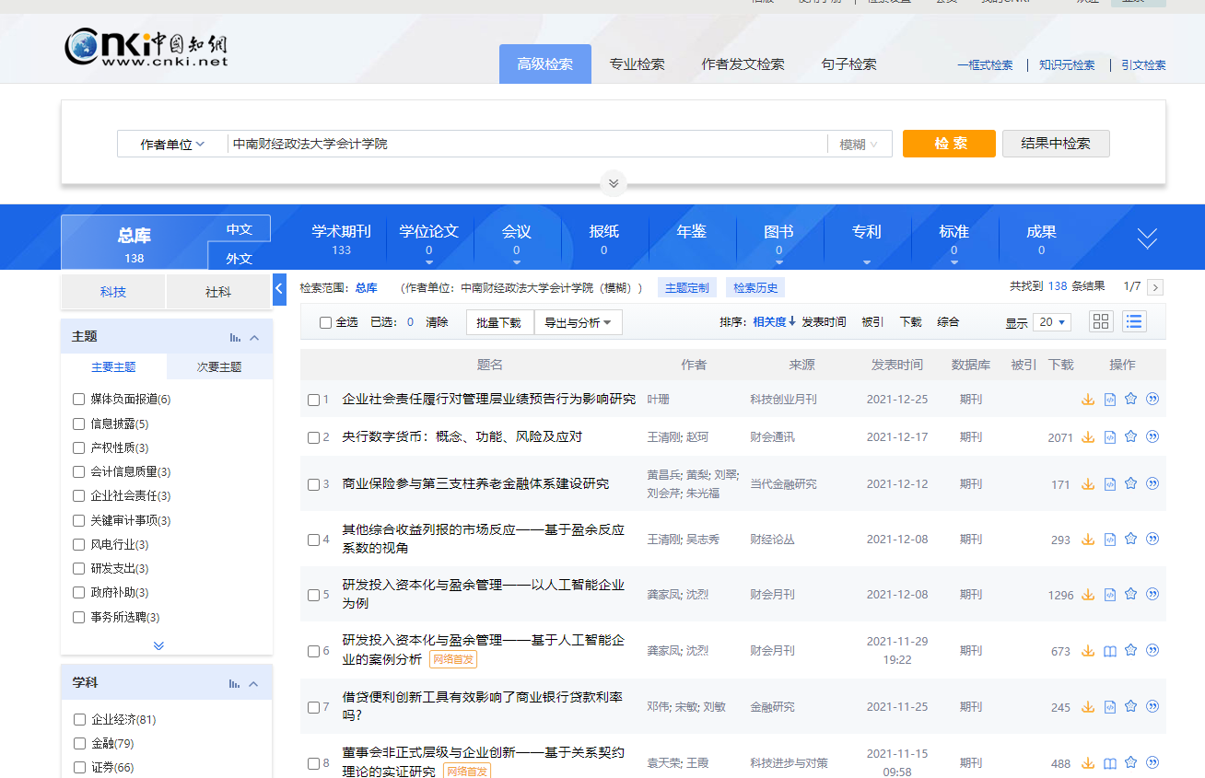The height and width of the screenshot is (778, 1205).
Task: Select the checkbox for result 5
Action: click(x=313, y=596)
